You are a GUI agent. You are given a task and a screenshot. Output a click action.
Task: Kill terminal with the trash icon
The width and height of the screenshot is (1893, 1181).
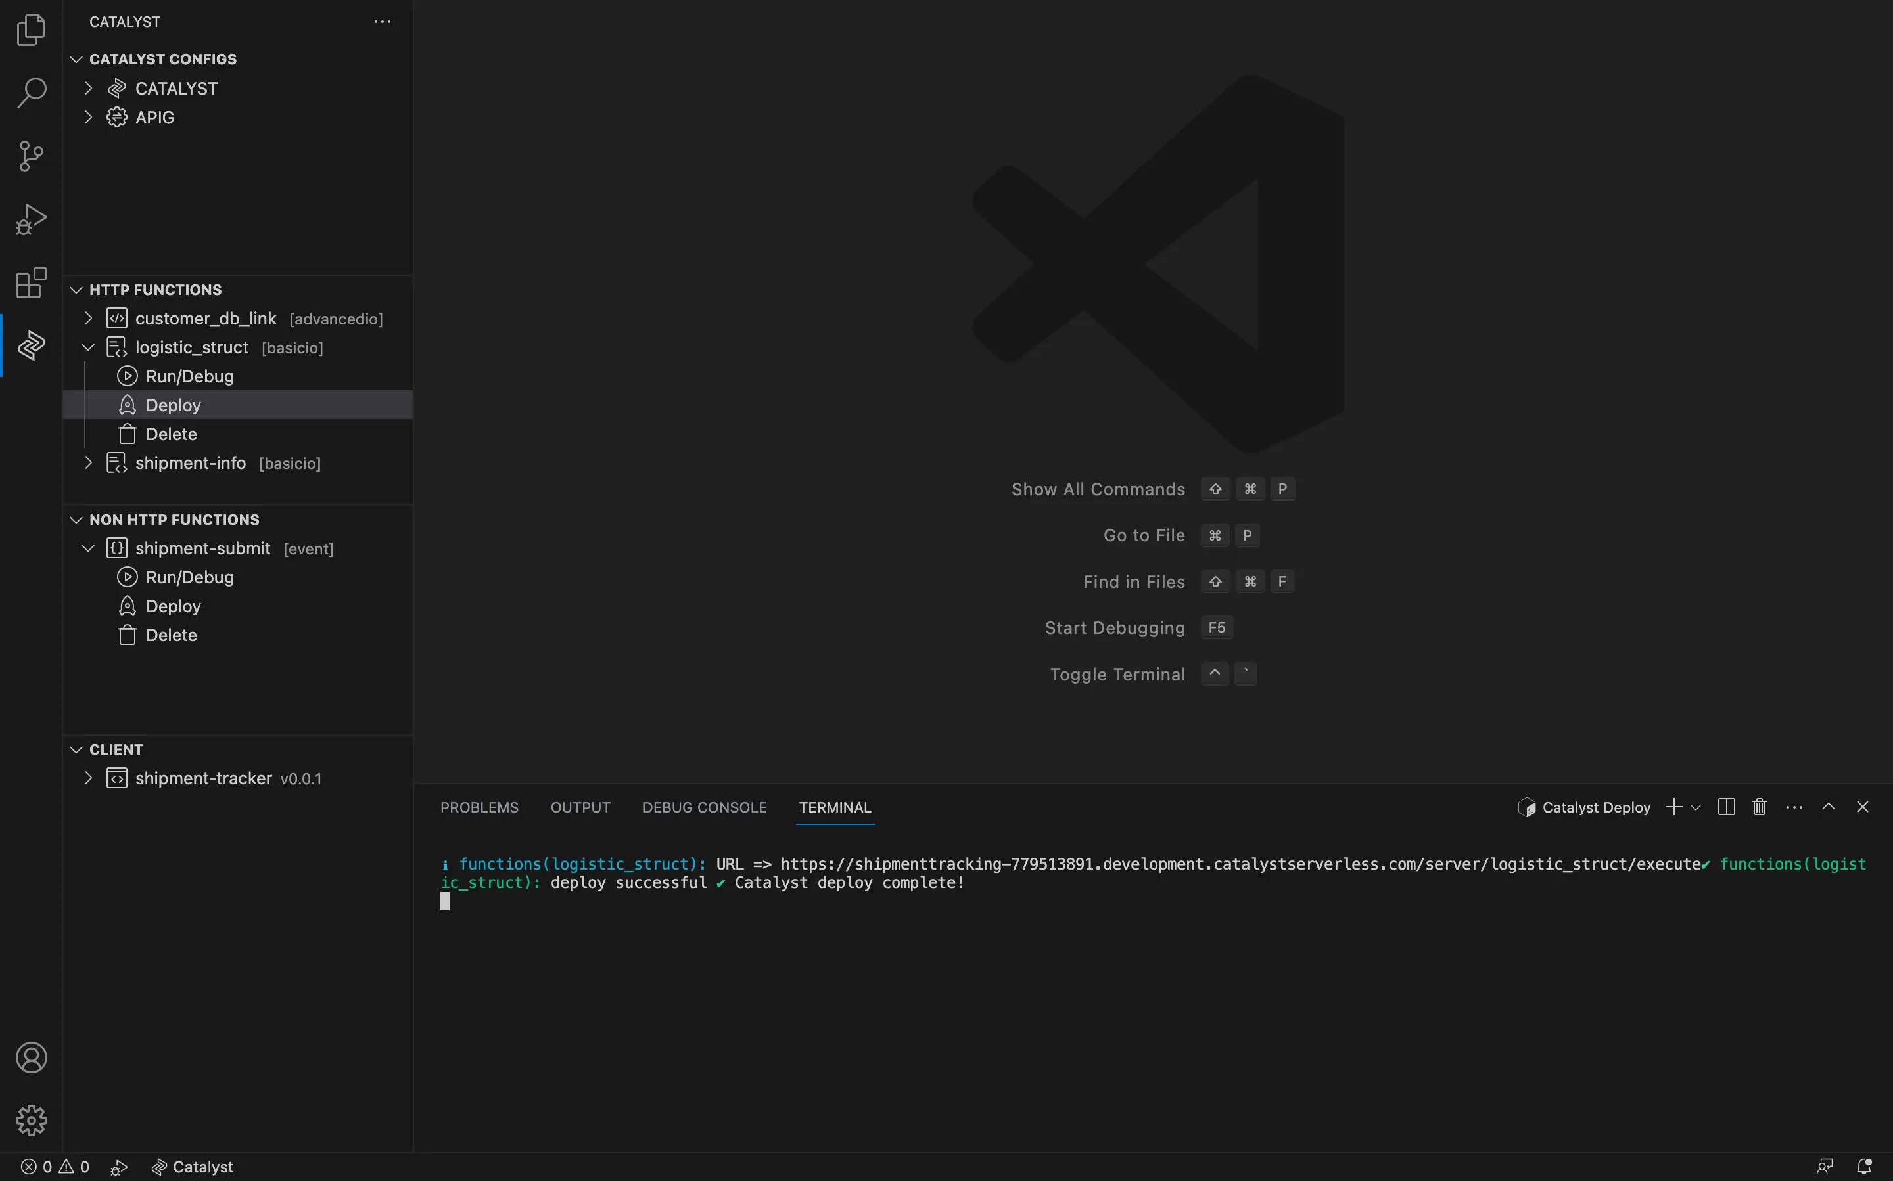(x=1760, y=807)
